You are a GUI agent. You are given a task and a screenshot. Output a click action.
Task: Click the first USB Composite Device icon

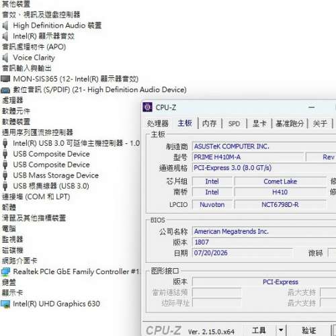coord(5,154)
